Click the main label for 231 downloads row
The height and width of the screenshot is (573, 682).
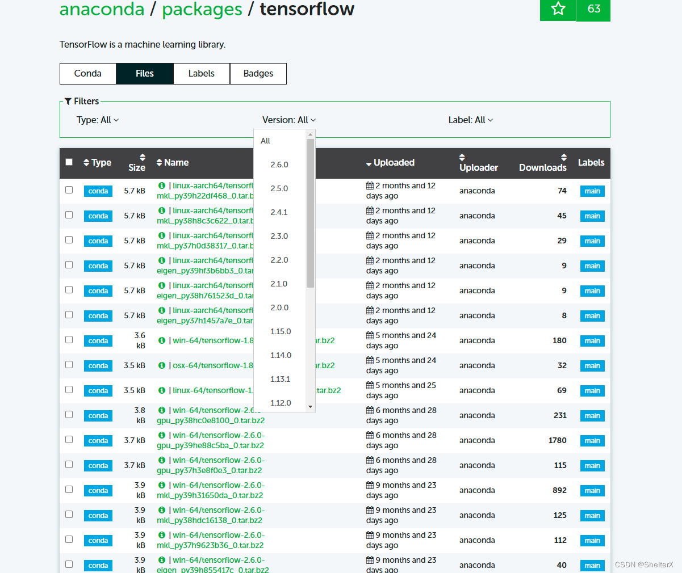[x=592, y=416]
